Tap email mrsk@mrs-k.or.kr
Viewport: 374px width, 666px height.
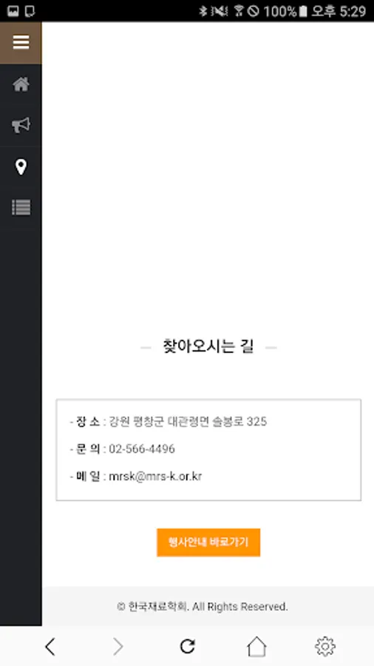pos(155,476)
